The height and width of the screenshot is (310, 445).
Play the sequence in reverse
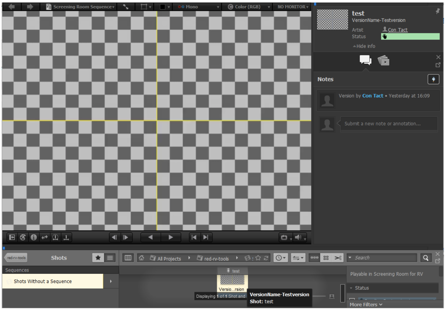point(151,237)
